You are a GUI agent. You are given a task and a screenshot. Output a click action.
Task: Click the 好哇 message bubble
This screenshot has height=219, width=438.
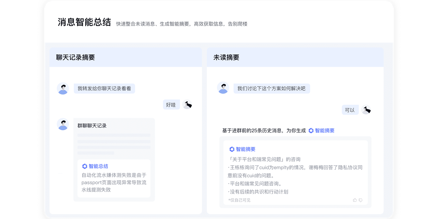(x=171, y=105)
